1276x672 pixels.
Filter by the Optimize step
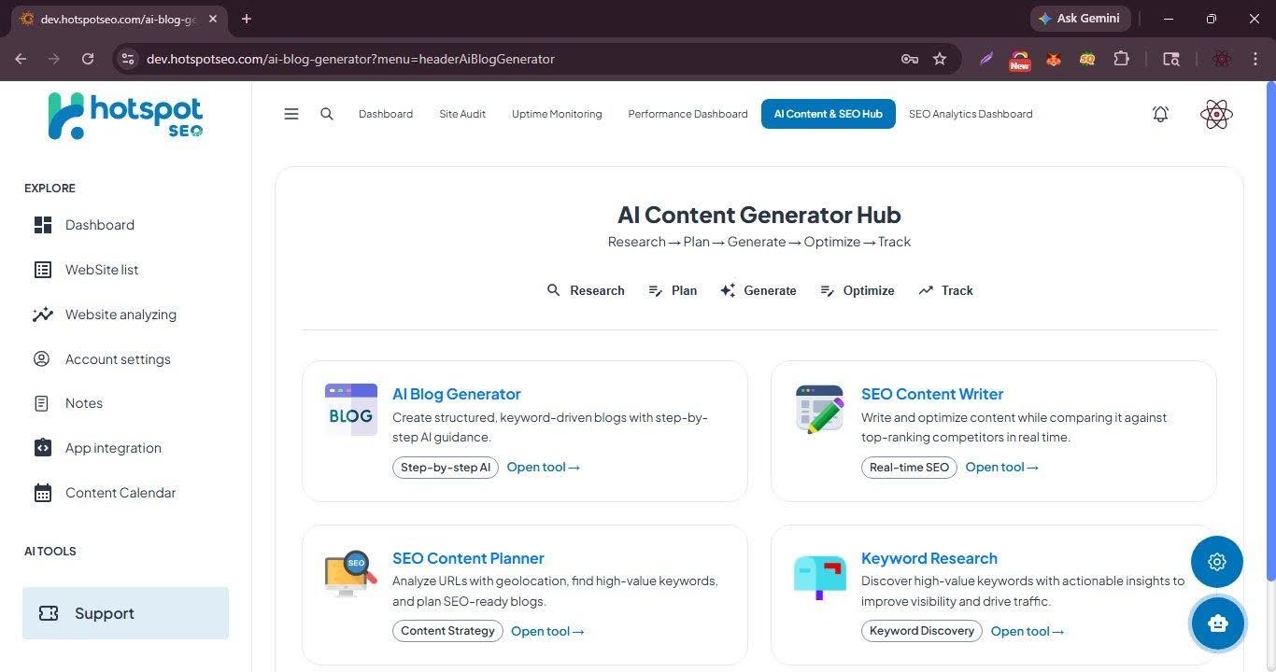point(857,290)
